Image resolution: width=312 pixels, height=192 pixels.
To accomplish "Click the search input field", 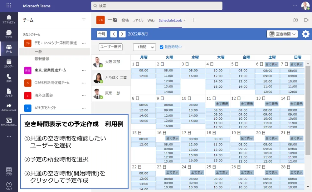I will point(157,6).
